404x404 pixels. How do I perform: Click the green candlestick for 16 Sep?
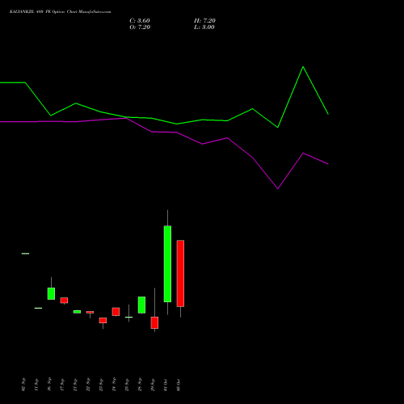51,293
